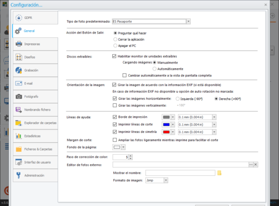The width and height of the screenshot is (279, 206).
Task: Toggle EXIF rotation checkbox
Action: 114,85
